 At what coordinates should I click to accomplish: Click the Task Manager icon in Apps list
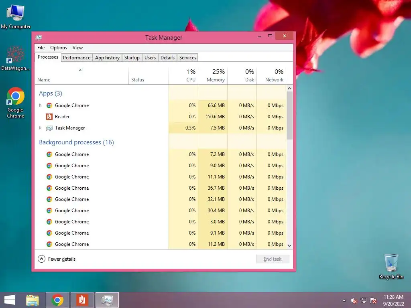click(x=49, y=128)
